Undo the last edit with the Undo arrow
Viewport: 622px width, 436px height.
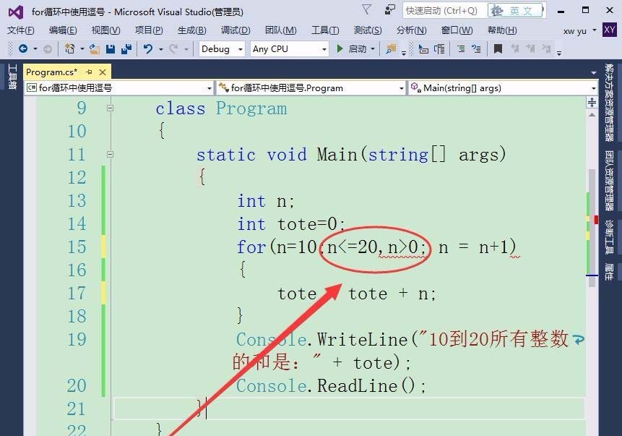coord(148,49)
